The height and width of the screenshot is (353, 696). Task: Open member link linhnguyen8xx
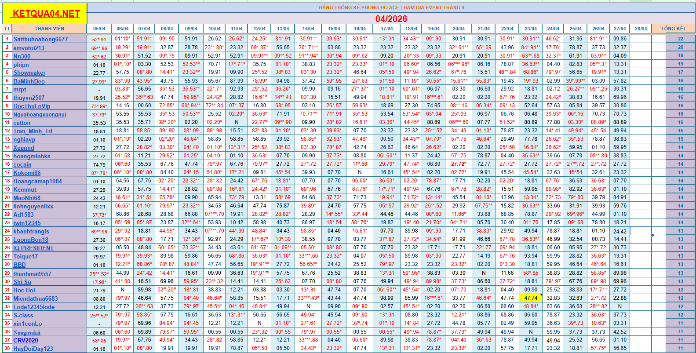coord(33,206)
